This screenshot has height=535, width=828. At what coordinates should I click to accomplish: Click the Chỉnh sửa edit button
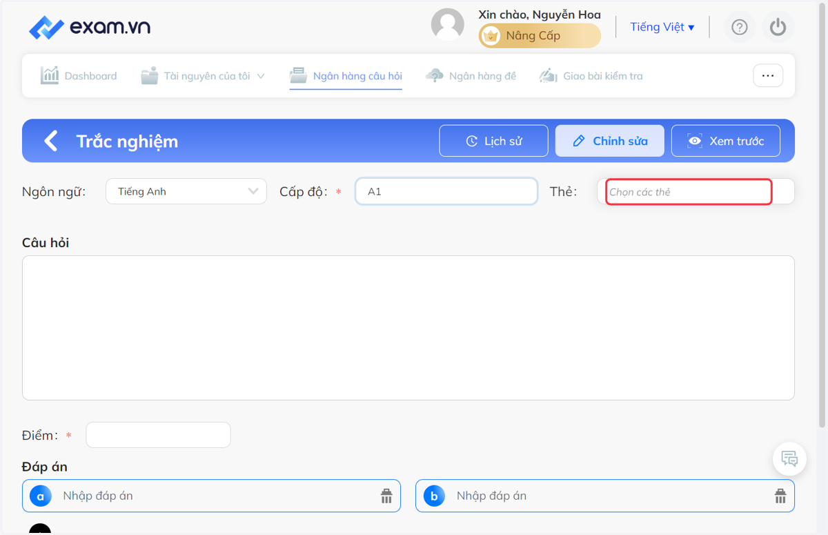tap(610, 141)
